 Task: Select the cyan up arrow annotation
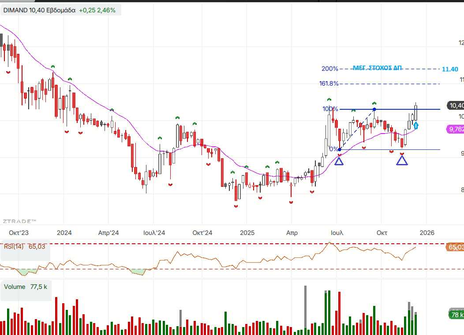[416, 126]
